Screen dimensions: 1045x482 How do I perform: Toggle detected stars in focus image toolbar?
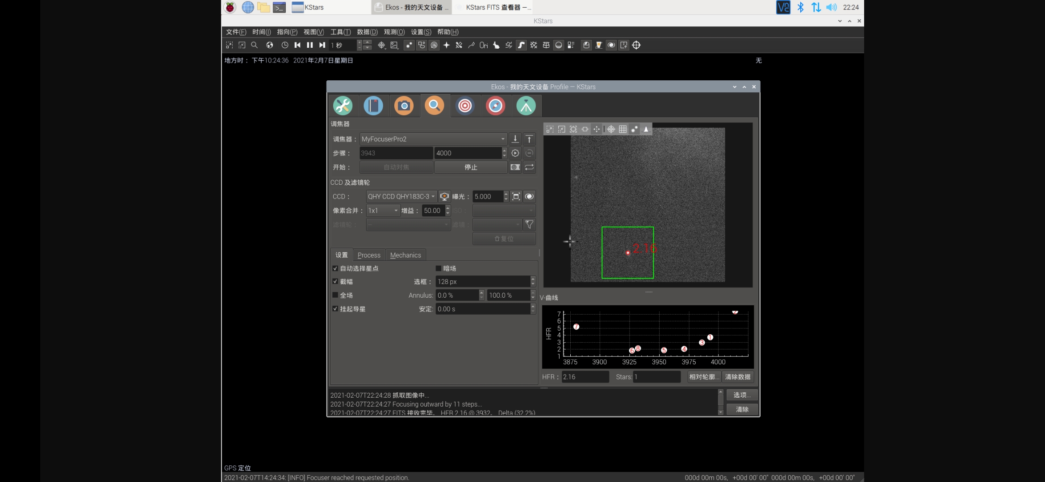click(634, 129)
